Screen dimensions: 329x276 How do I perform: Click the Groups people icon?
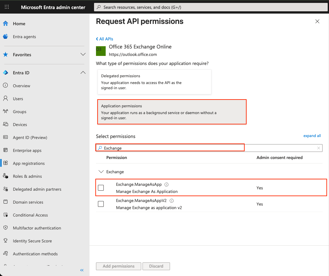6,111
